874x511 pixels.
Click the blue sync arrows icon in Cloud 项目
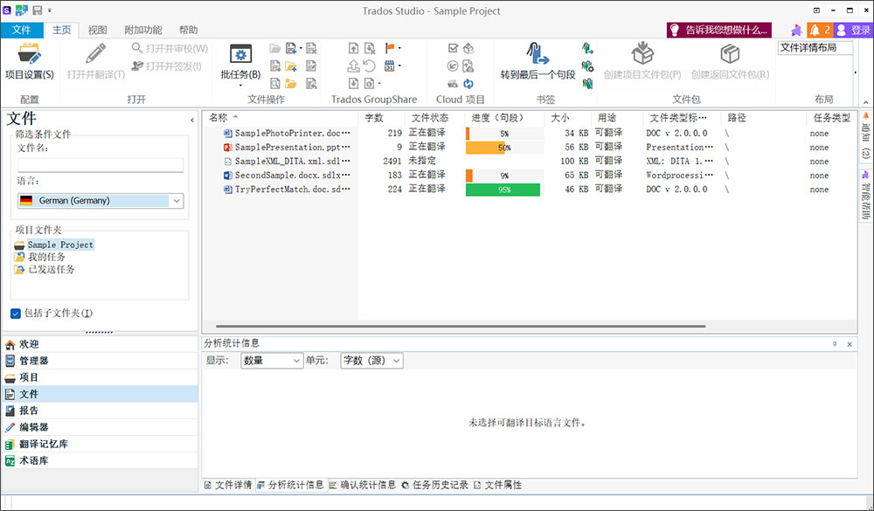[468, 84]
